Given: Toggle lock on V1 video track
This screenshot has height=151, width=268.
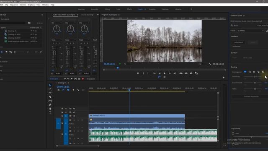Looking at the screenshot, I should coord(62,116).
